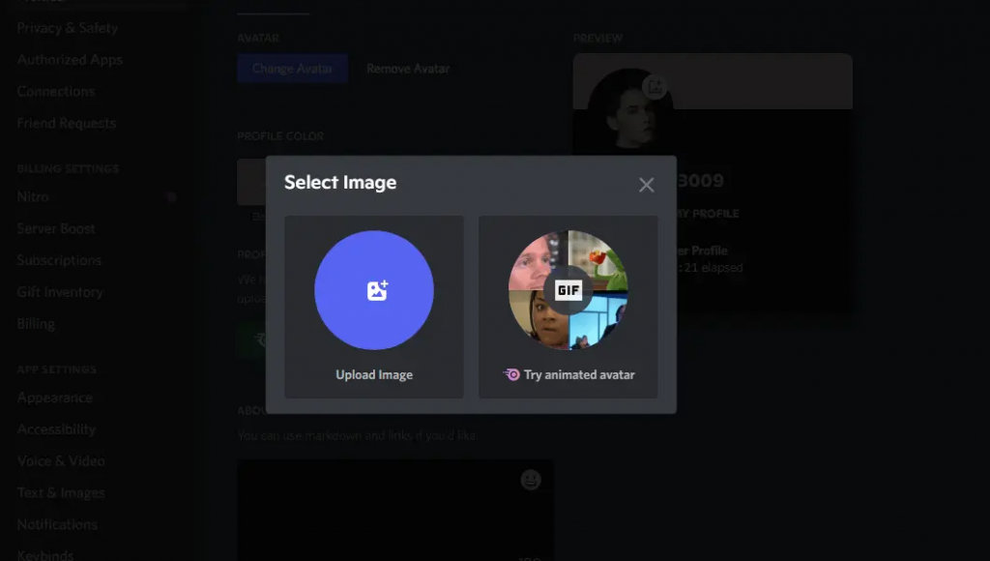Open Text & Images settings

click(x=61, y=492)
